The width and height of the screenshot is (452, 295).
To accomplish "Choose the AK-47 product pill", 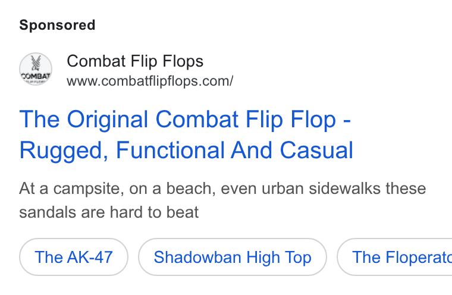I will click(74, 257).
